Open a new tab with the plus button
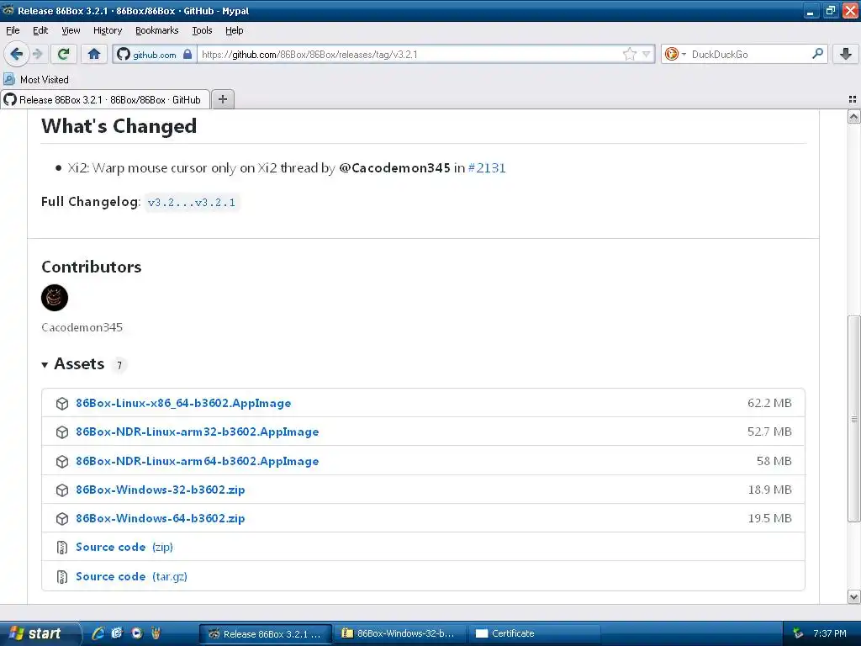This screenshot has height=646, width=861. 223,99
